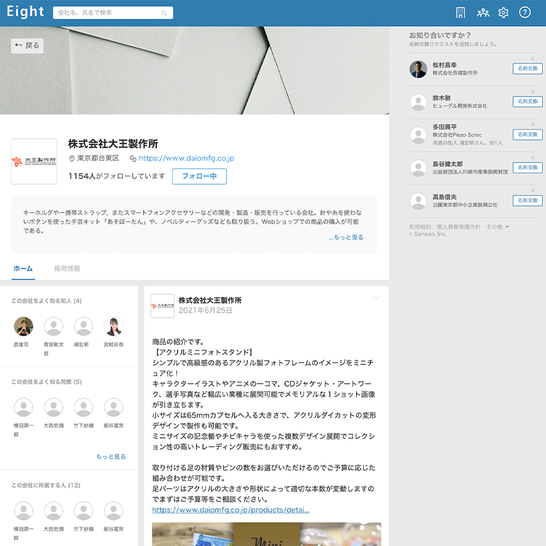This screenshot has width=546, height=546.
Task: Open the people network icon in header
Action: (483, 13)
